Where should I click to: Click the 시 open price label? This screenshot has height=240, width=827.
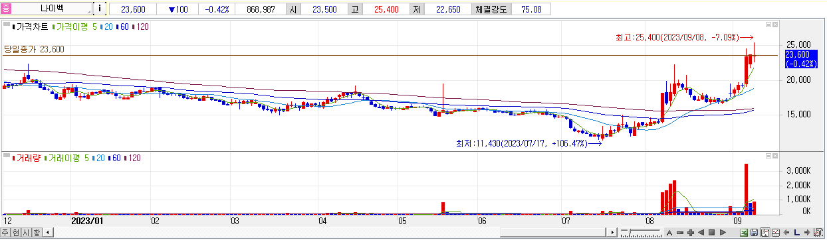click(x=294, y=9)
